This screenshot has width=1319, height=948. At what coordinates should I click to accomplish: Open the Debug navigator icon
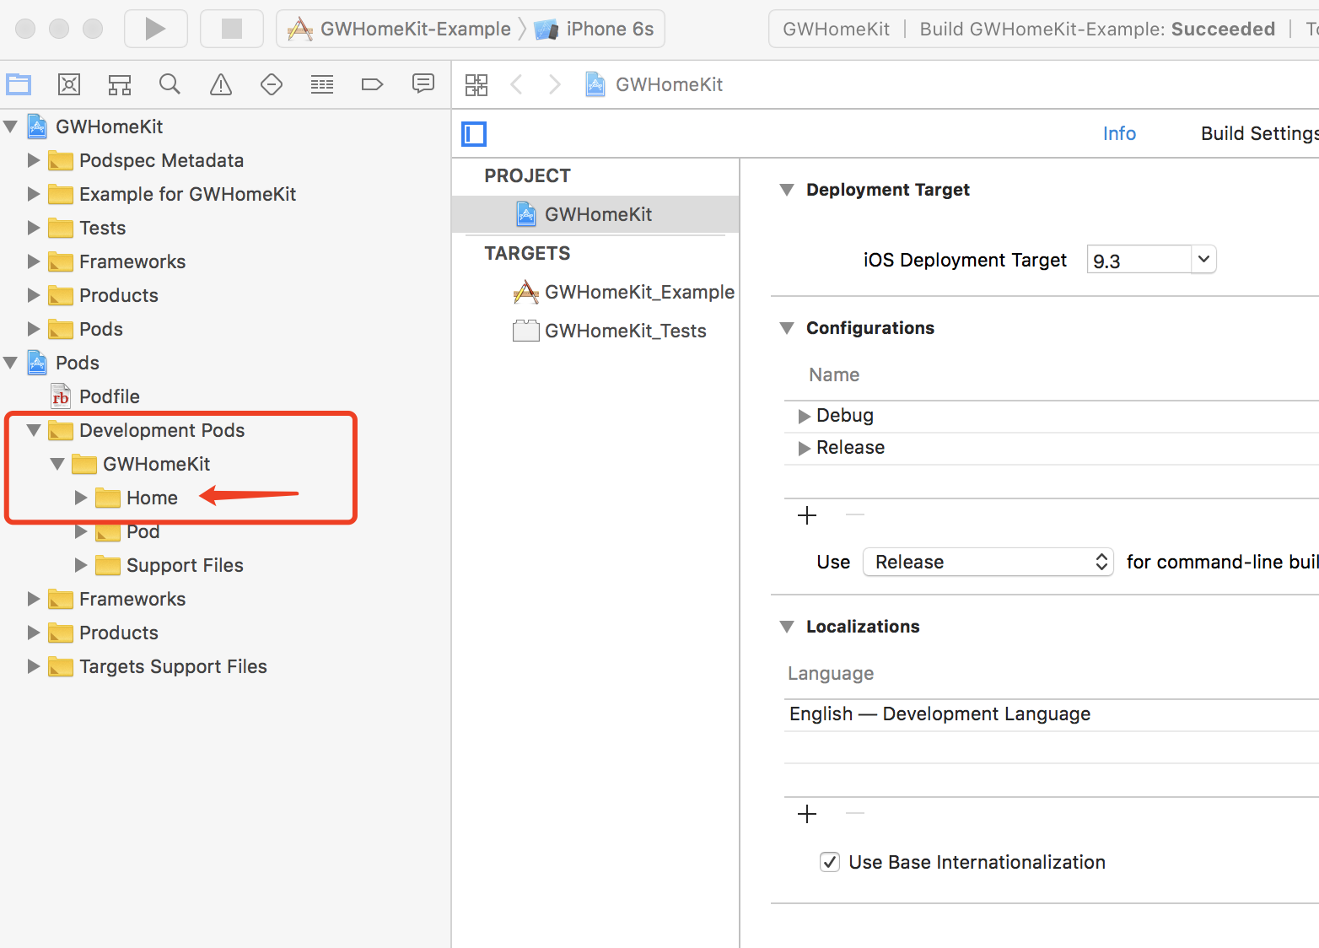(322, 84)
